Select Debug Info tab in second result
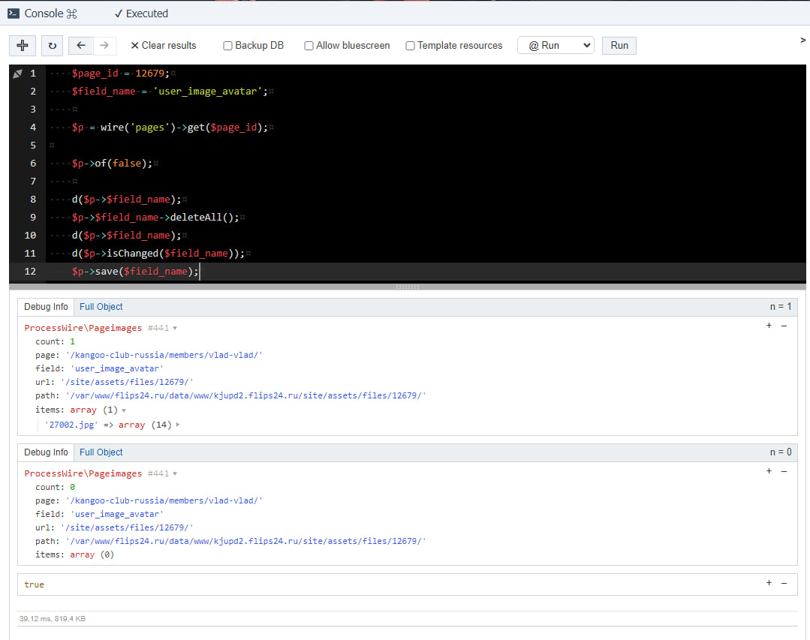This screenshot has width=810, height=640. (x=46, y=452)
